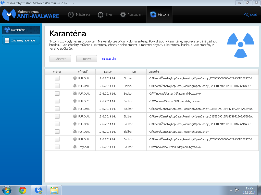Sort by the Datum column header
261x195 pixels.
pyautogui.click(x=108, y=72)
